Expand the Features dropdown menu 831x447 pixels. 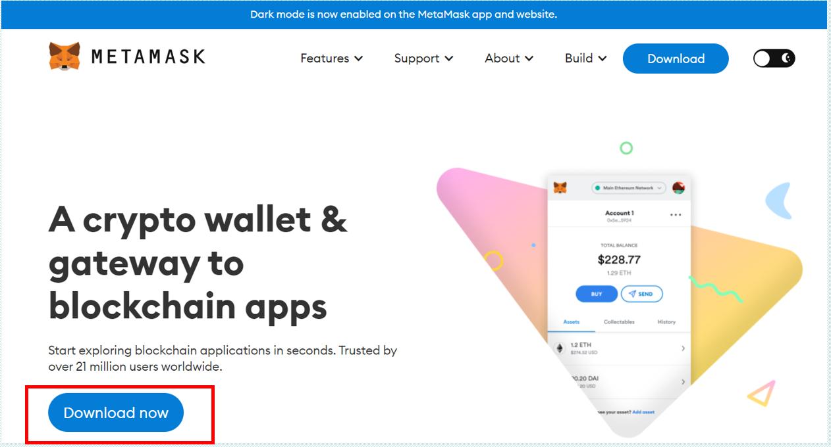click(332, 59)
